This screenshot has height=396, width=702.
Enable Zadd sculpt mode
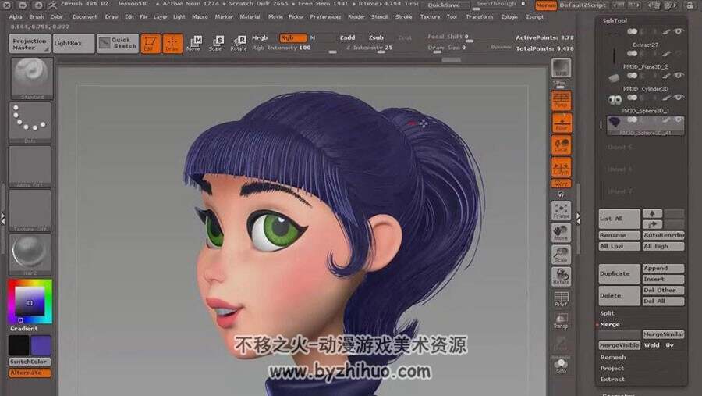[347, 38]
